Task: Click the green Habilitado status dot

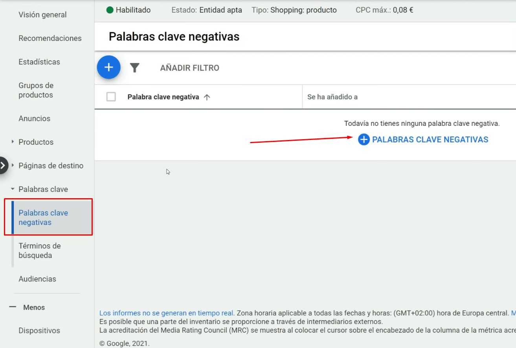Action: 110,10
